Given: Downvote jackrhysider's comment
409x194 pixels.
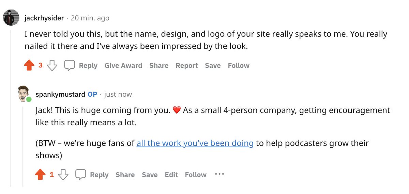Looking at the screenshot, I should pyautogui.click(x=52, y=65).
